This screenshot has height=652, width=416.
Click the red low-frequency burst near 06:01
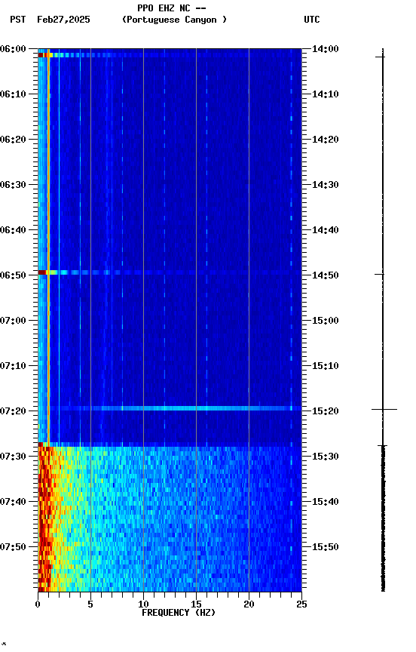click(43, 55)
